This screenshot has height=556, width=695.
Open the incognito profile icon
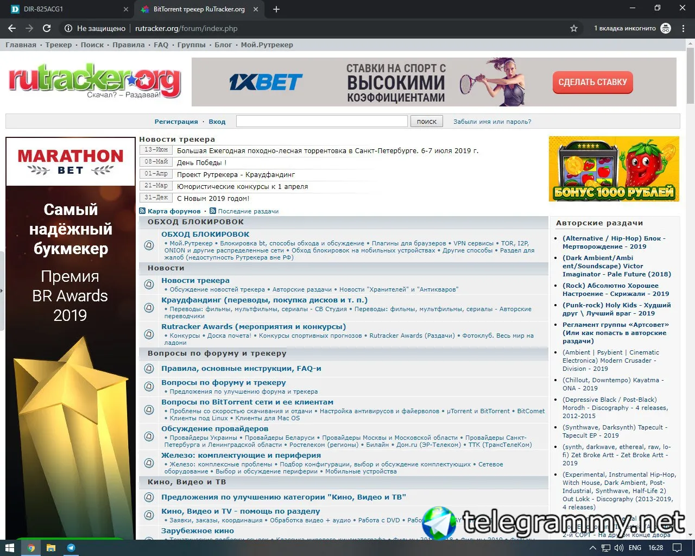tap(666, 28)
